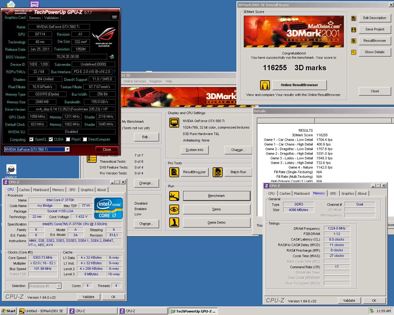Viewport: 394px width, 315px height.
Task: Click the DRAM Frequency value 1224.4 MHz
Action: tap(337, 228)
